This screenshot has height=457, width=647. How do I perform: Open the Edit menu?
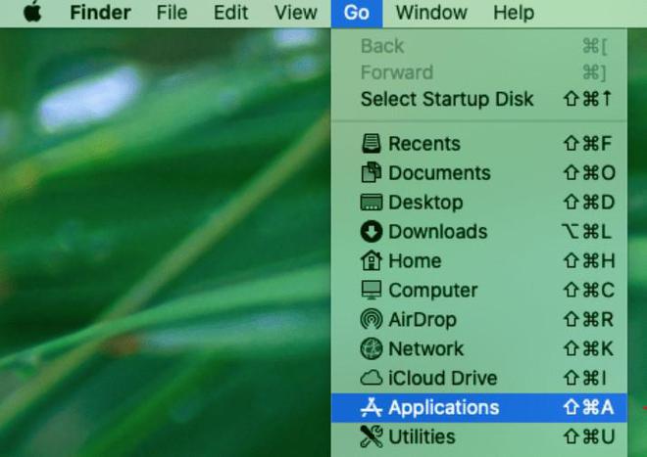230,13
